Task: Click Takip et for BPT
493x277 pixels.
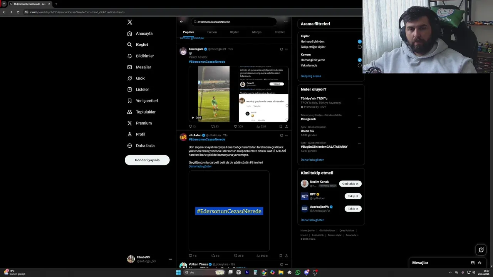Action: coord(353,196)
